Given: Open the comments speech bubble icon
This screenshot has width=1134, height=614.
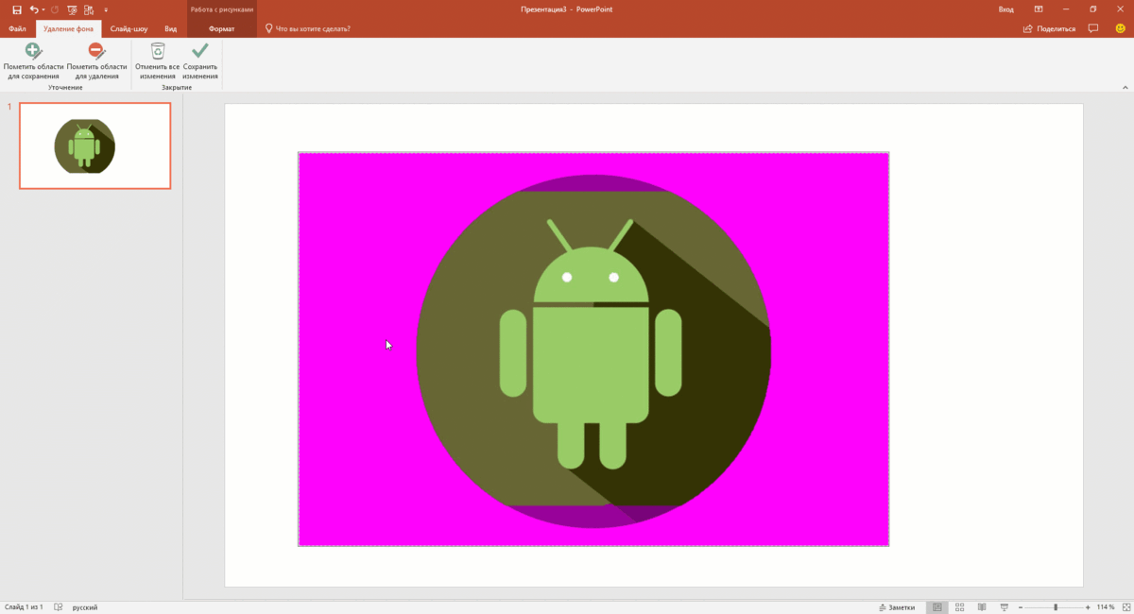Looking at the screenshot, I should click(1093, 28).
